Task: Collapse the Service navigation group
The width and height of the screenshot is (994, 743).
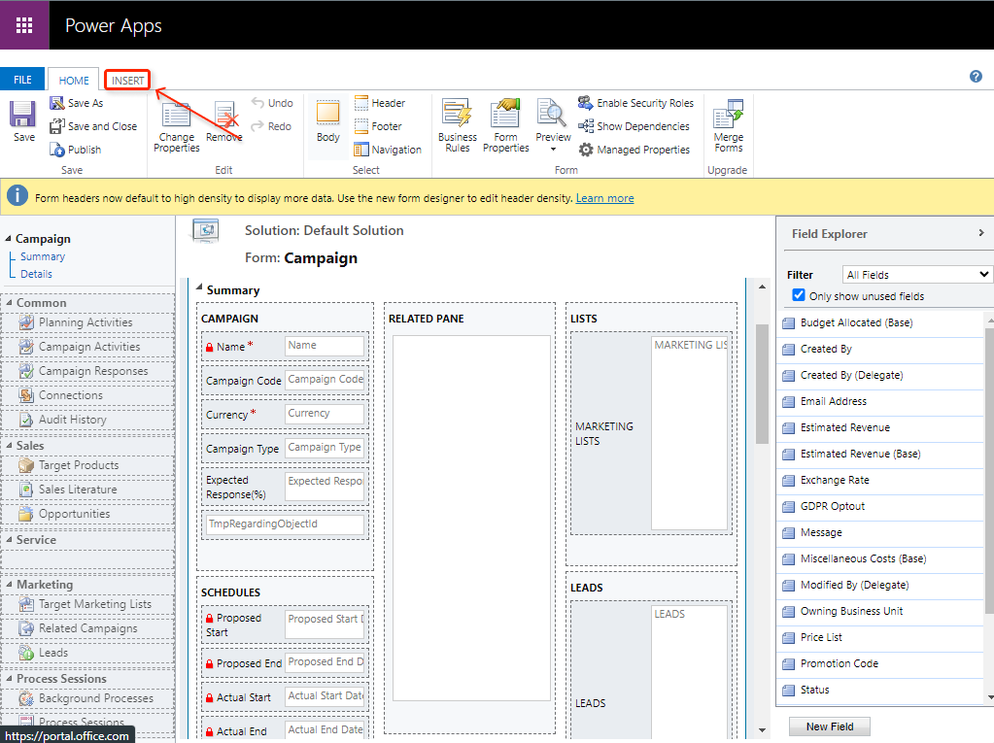Action: [9, 540]
